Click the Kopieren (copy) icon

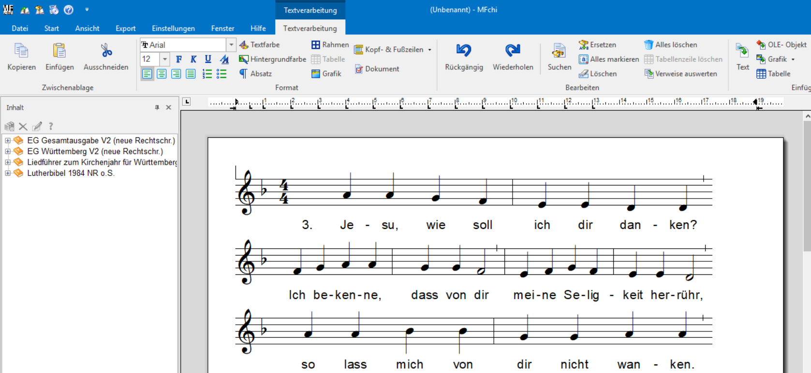[21, 51]
